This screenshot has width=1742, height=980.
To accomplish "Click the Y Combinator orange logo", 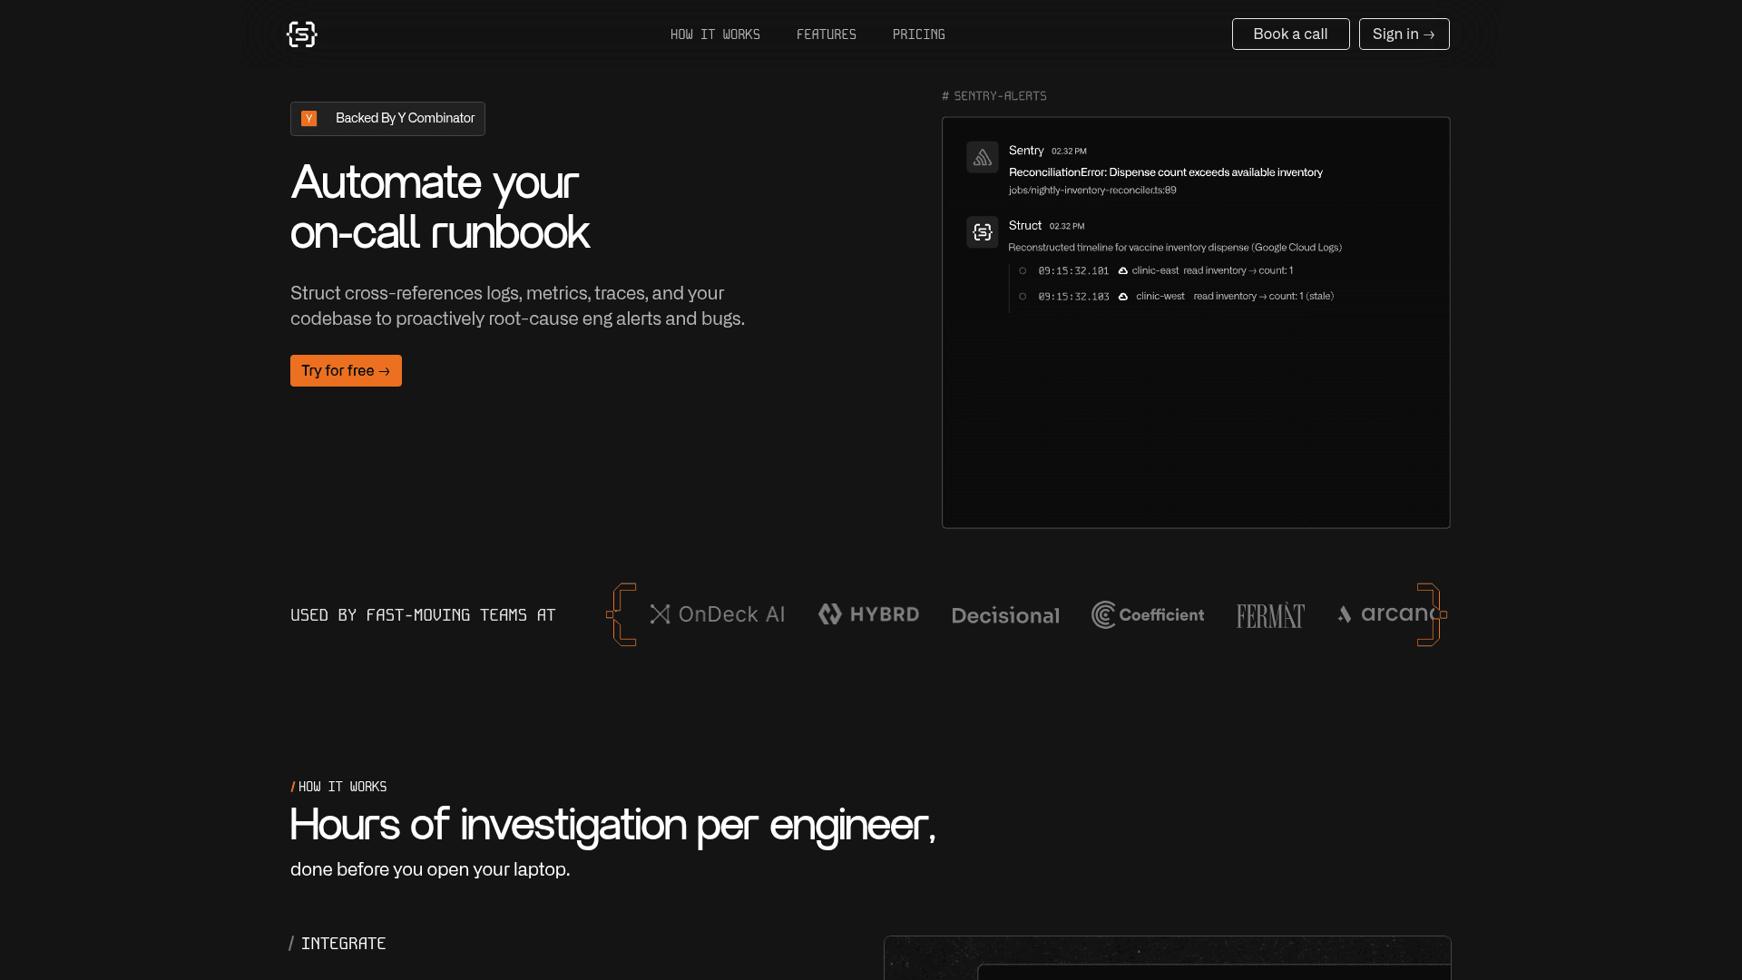I will (x=309, y=119).
